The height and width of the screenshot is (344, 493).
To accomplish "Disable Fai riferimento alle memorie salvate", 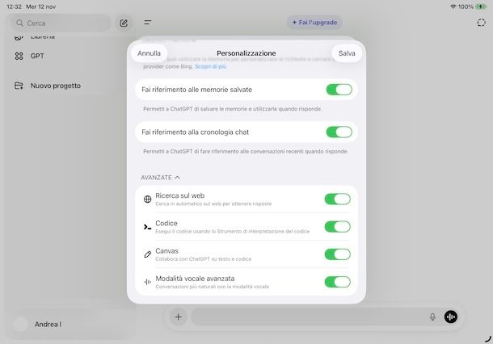I will pyautogui.click(x=339, y=90).
